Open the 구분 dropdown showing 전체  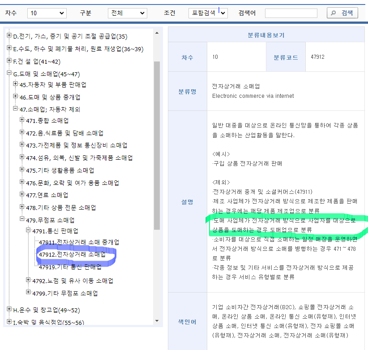point(127,13)
